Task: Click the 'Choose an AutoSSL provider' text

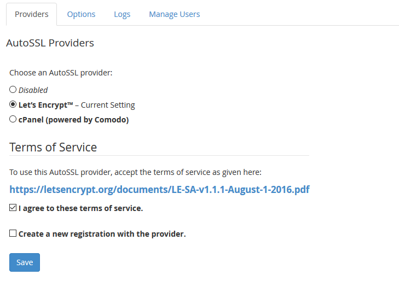Action: point(61,72)
